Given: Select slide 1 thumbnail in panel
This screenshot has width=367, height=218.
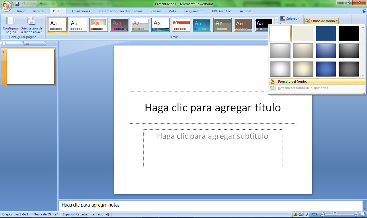Looking at the screenshot, I should point(30,67).
